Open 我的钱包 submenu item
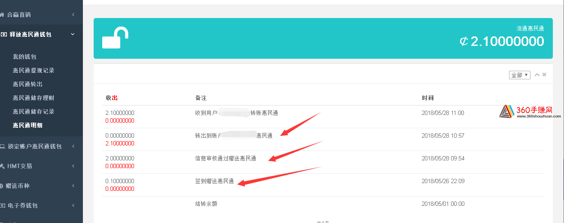 (x=24, y=57)
